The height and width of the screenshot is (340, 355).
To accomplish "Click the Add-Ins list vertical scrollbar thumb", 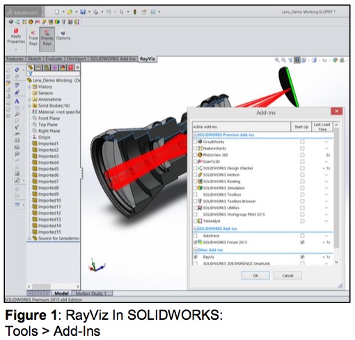I will coord(336,188).
